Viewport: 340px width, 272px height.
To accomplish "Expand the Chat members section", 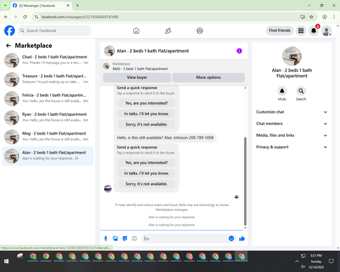I will (x=292, y=124).
